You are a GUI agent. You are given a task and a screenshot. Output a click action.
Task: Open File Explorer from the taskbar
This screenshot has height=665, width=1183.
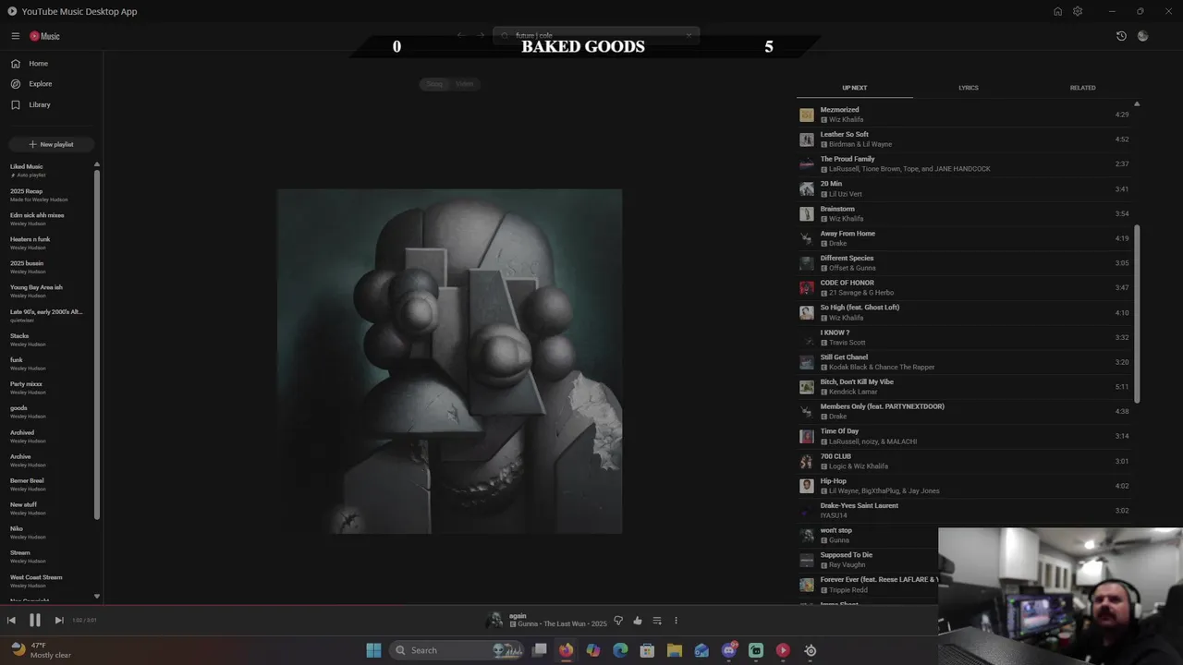(675, 650)
